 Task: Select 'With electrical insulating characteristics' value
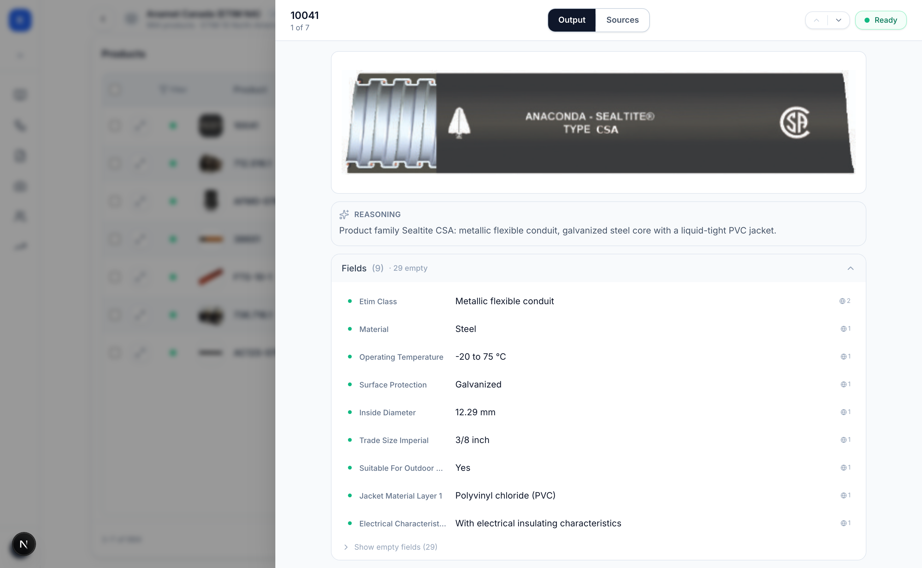(x=538, y=524)
